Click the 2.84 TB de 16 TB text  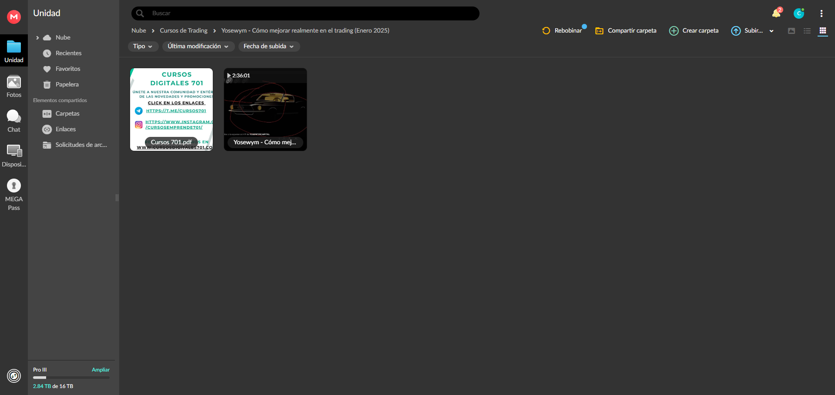pyautogui.click(x=53, y=386)
